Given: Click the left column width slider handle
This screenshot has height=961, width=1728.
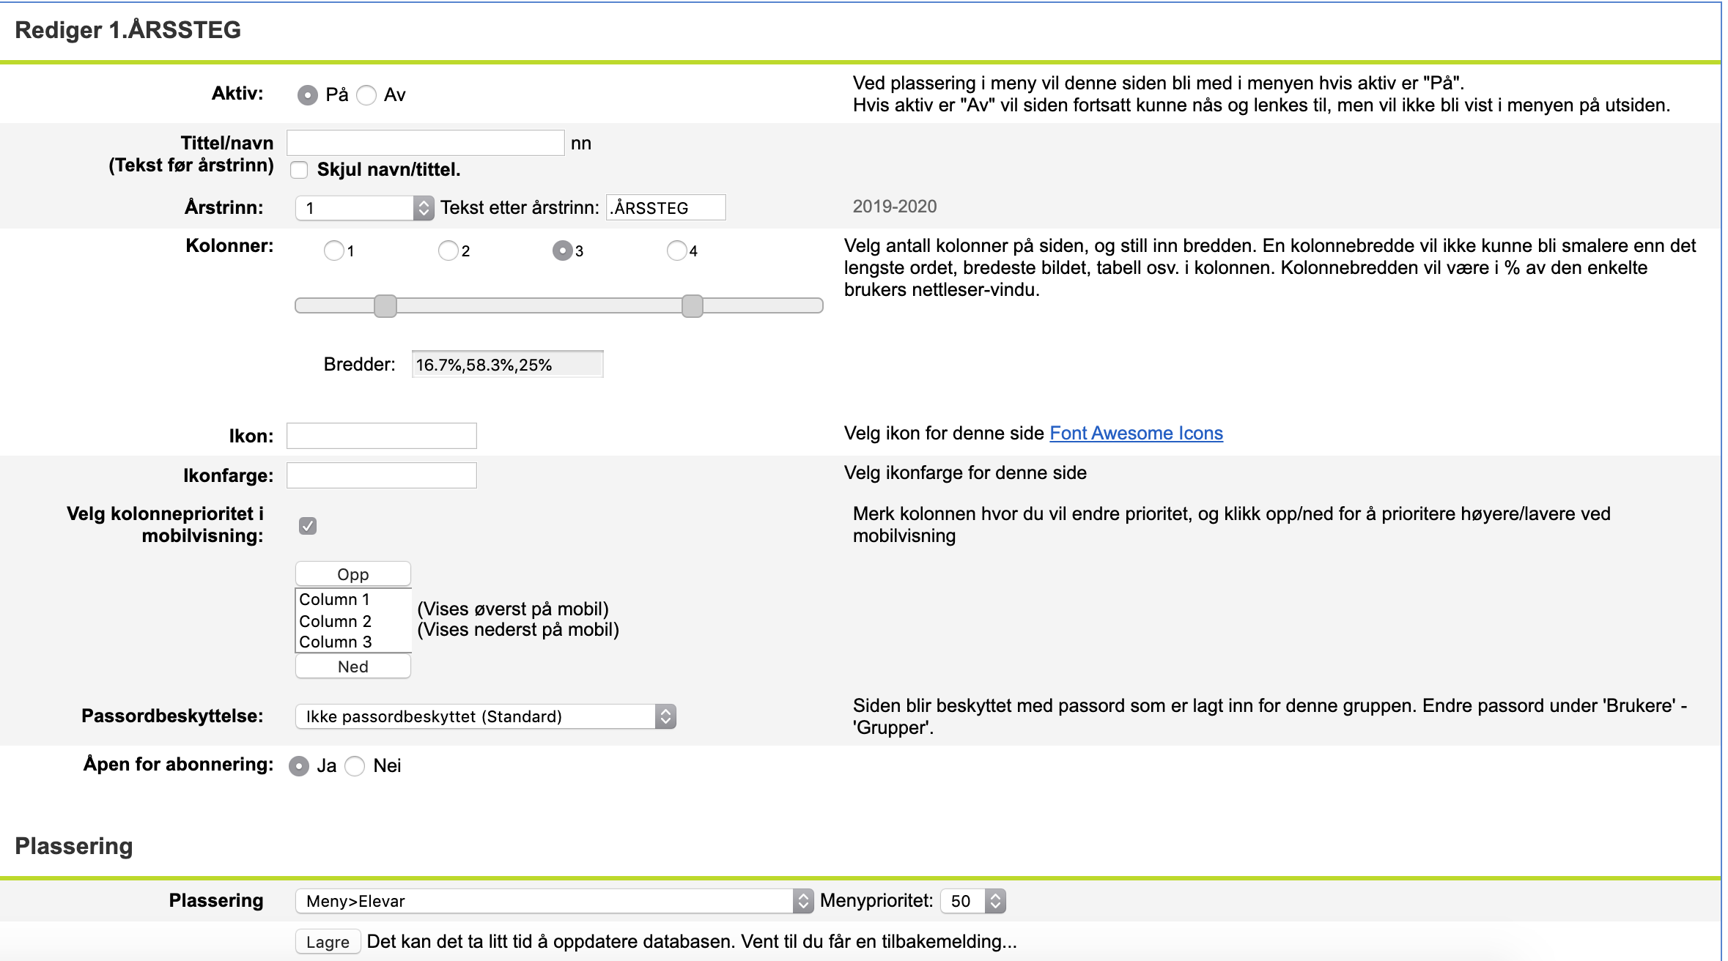Looking at the screenshot, I should tap(385, 306).
